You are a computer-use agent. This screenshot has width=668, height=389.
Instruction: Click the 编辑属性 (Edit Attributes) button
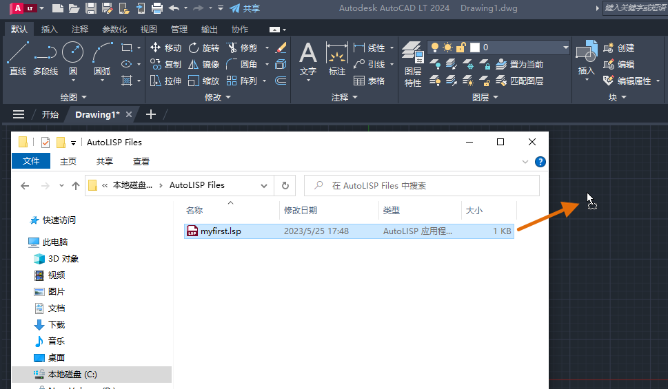point(627,81)
